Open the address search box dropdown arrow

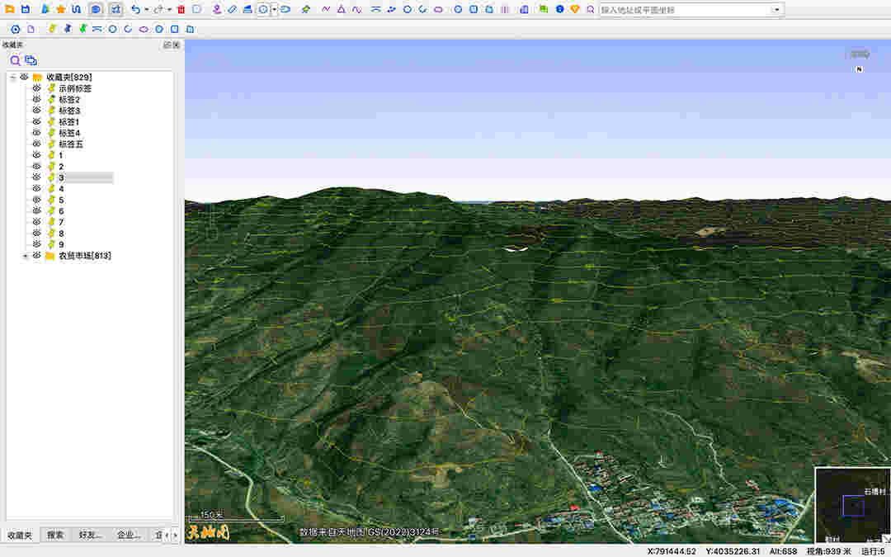tap(776, 10)
